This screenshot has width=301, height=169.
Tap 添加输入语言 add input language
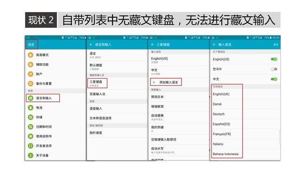click(x=166, y=82)
